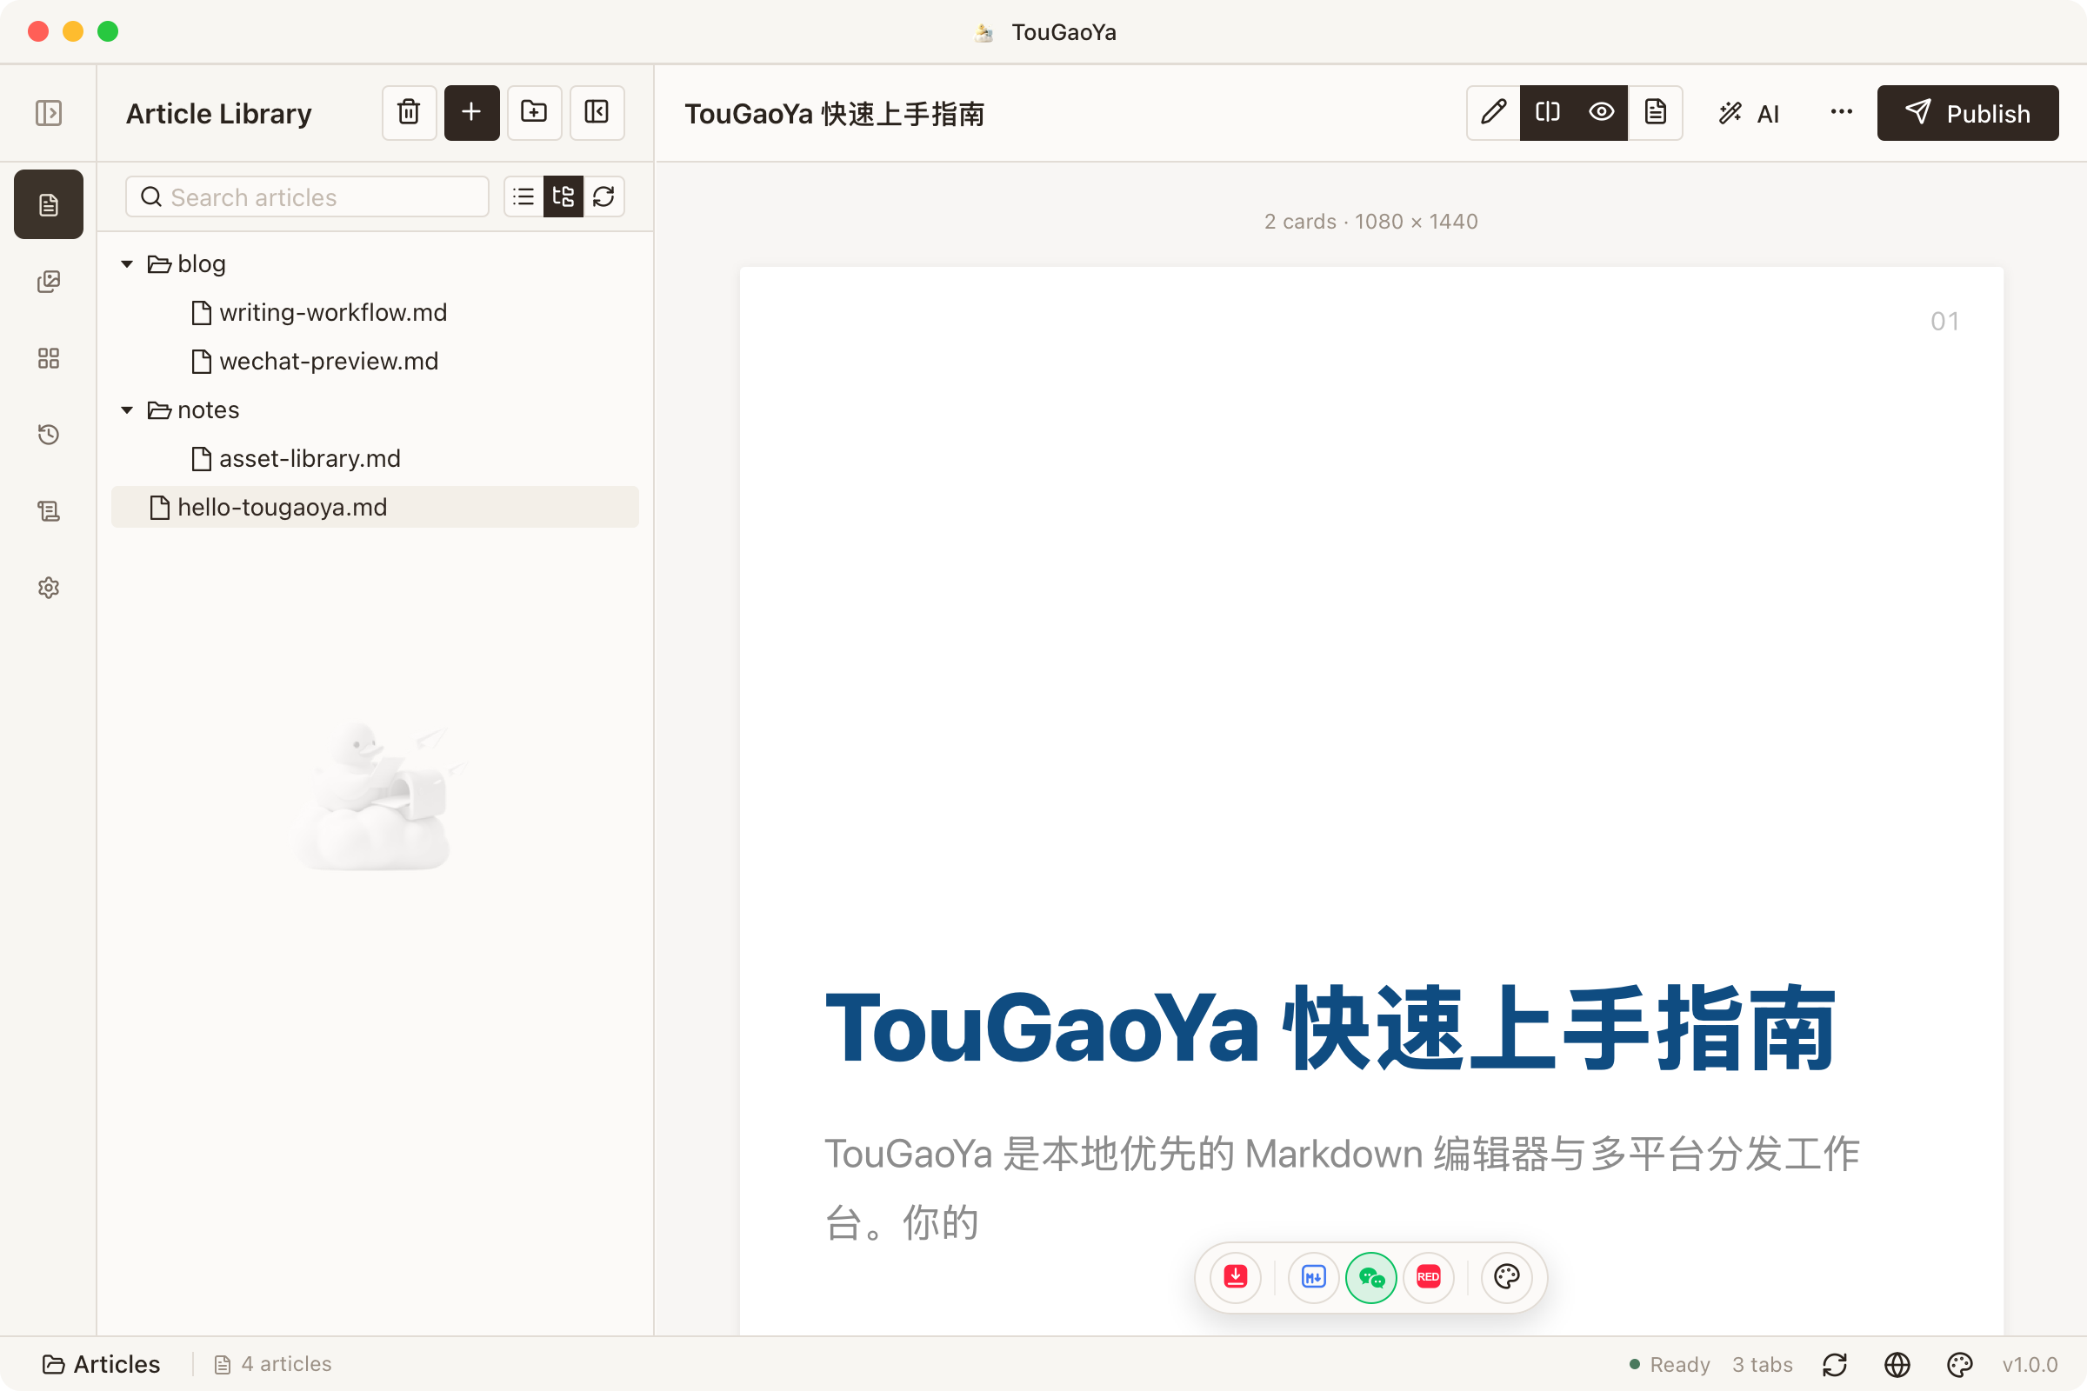Click the 3 tabs status indicator
This screenshot has height=1391, width=2087.
pos(1763,1364)
